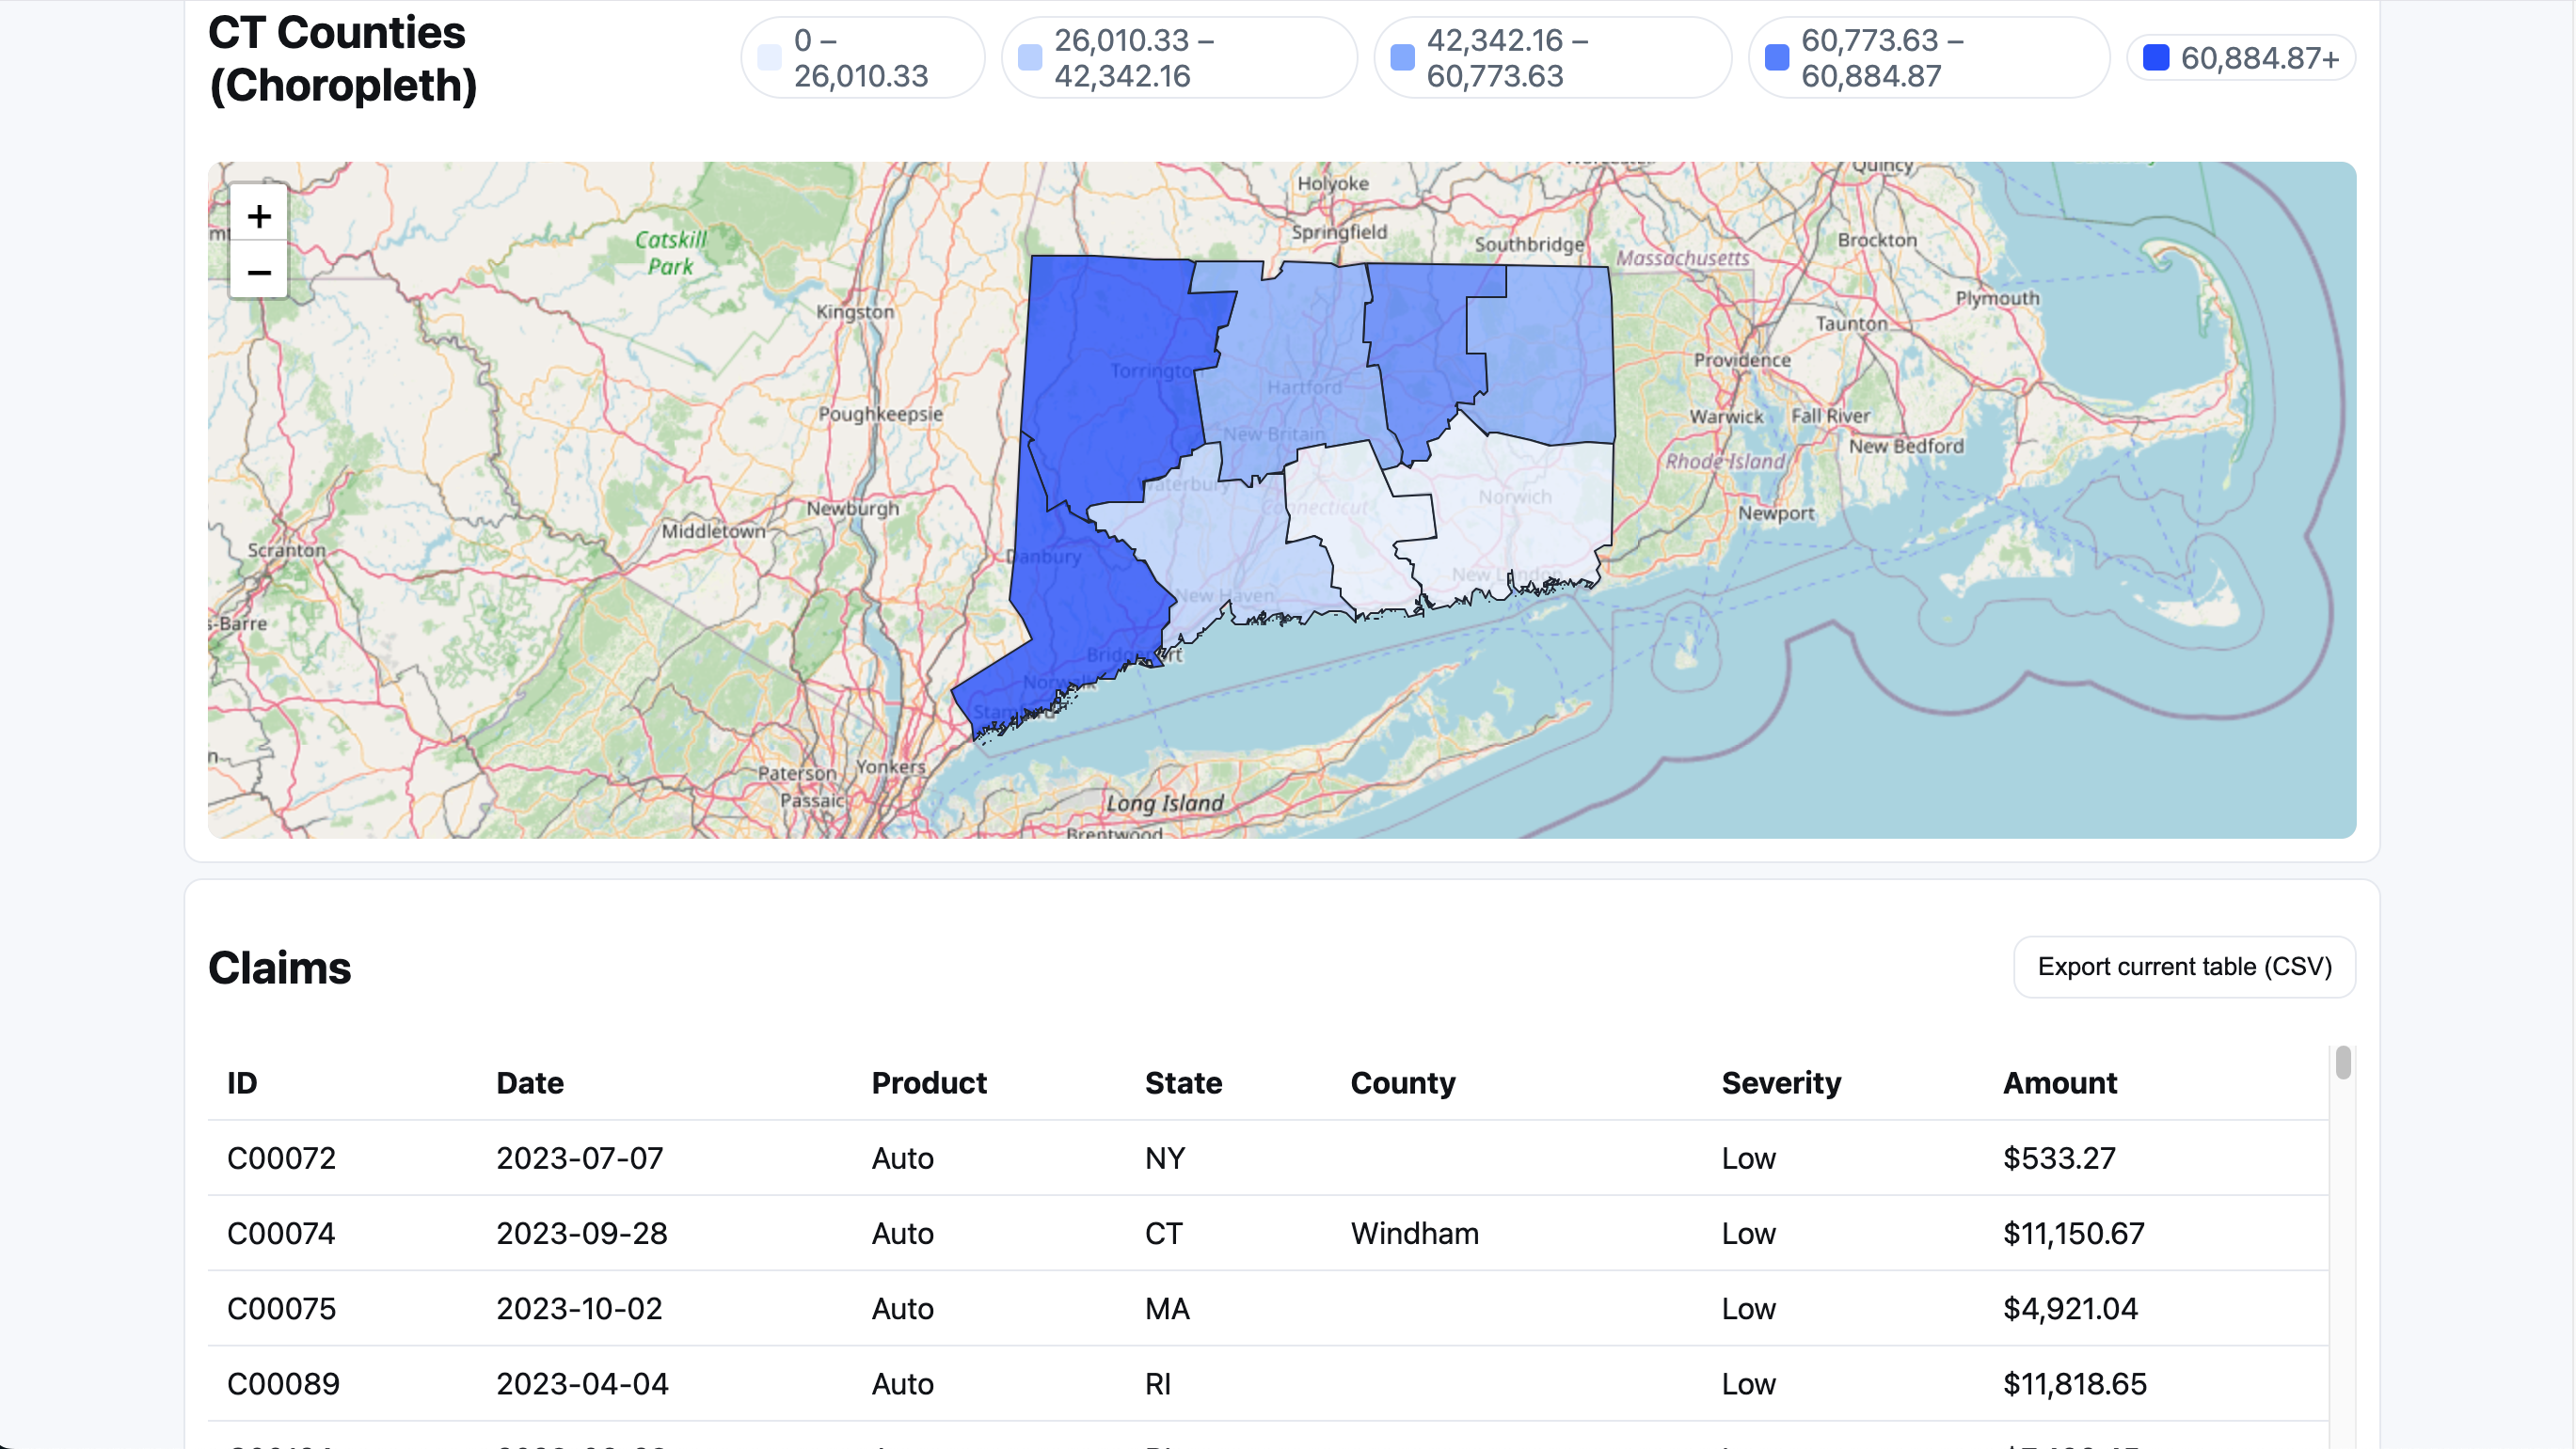2576x1449 pixels.
Task: Click the Severity column header
Action: tap(1781, 1082)
